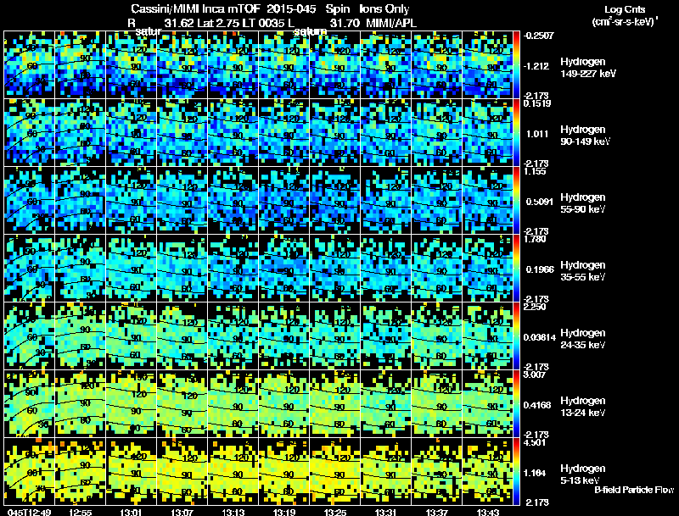Click the '(cm²-sr-s-keV)' units label

click(x=625, y=21)
